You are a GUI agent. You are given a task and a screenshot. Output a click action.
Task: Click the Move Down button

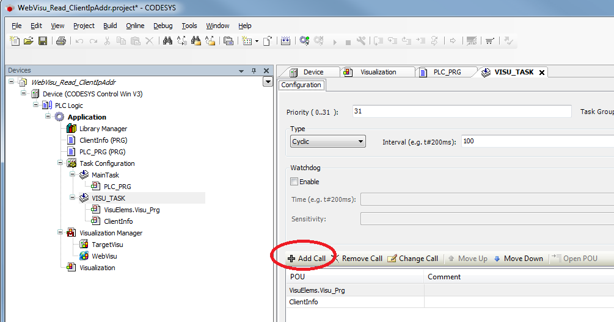point(518,259)
